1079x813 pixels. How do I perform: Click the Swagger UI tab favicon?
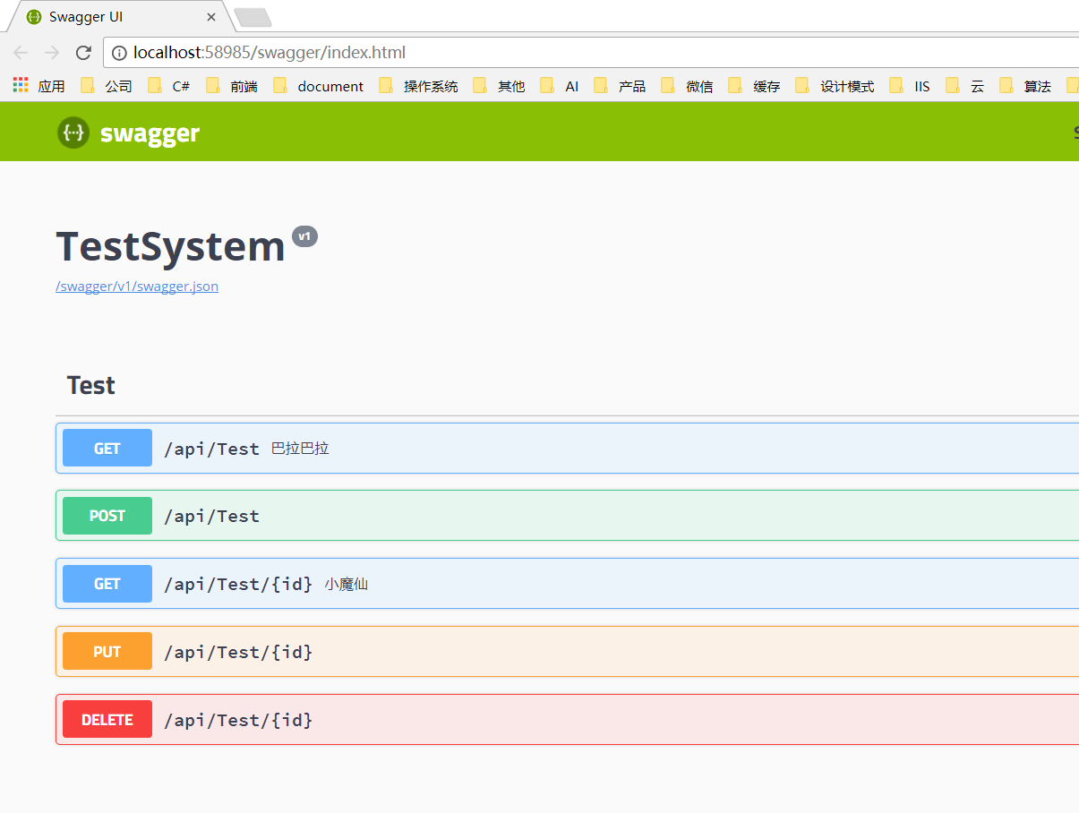[34, 17]
